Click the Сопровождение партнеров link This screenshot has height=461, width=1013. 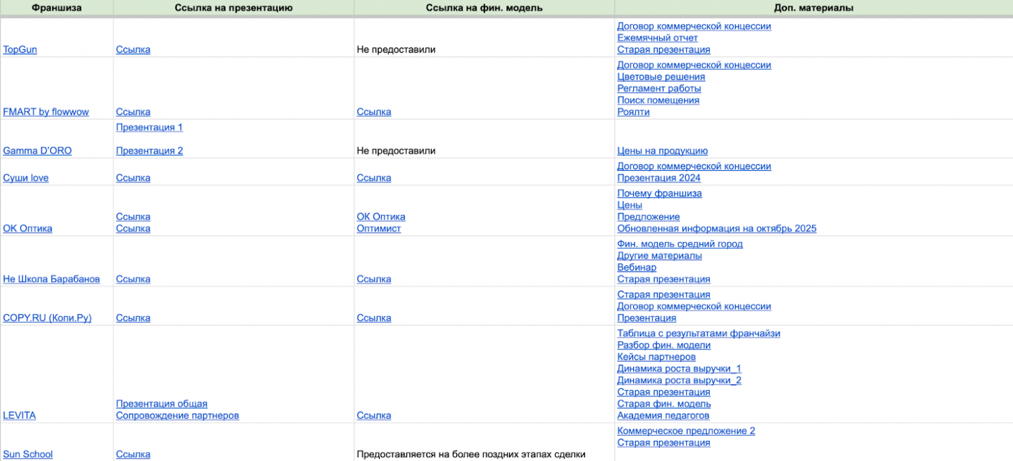(177, 416)
